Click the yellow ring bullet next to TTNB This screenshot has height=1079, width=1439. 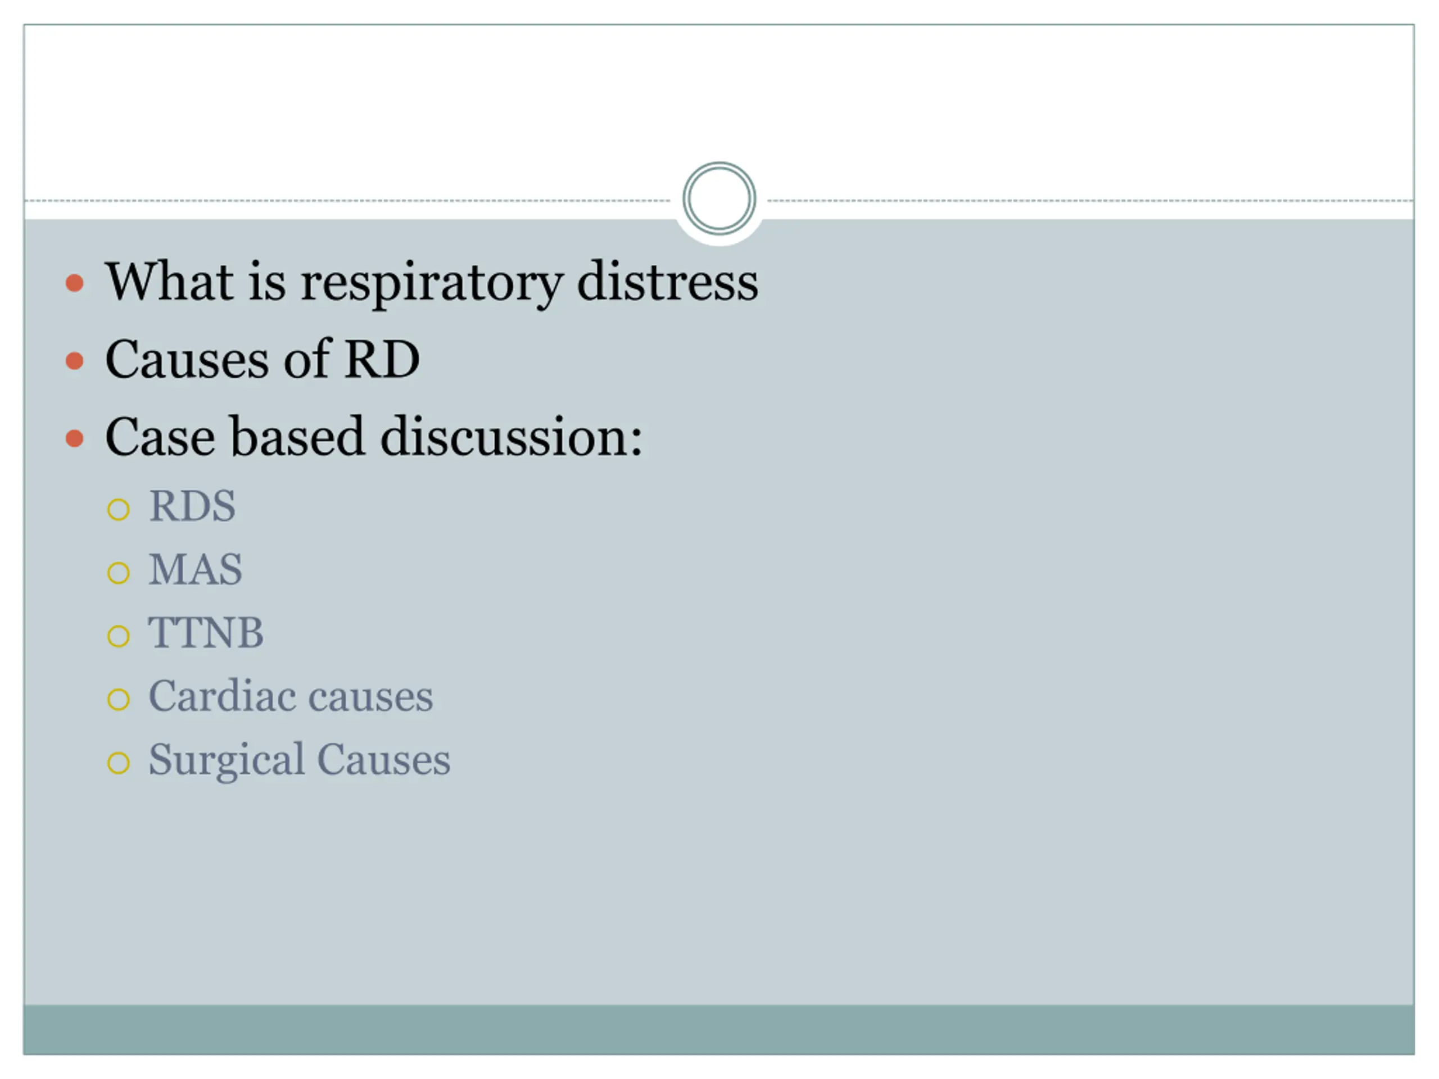click(119, 636)
